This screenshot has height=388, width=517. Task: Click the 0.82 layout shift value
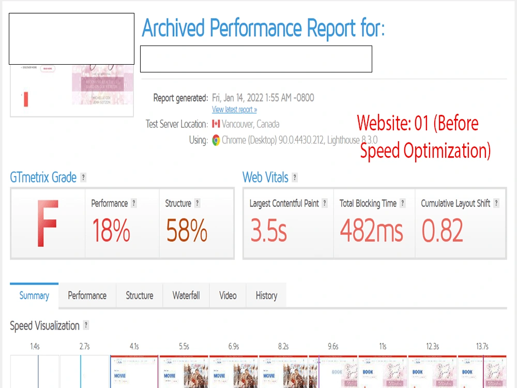click(443, 230)
